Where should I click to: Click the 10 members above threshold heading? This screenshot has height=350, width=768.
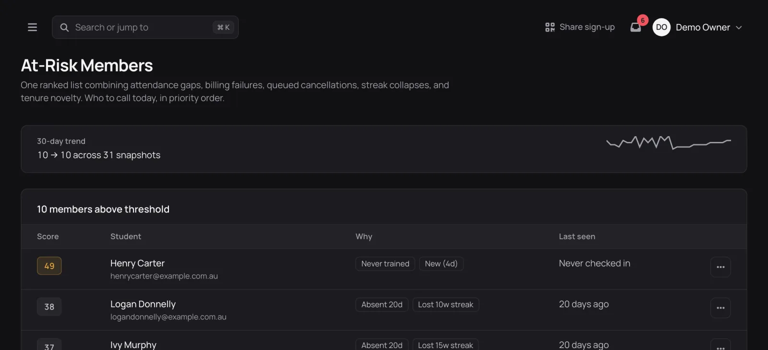point(103,209)
